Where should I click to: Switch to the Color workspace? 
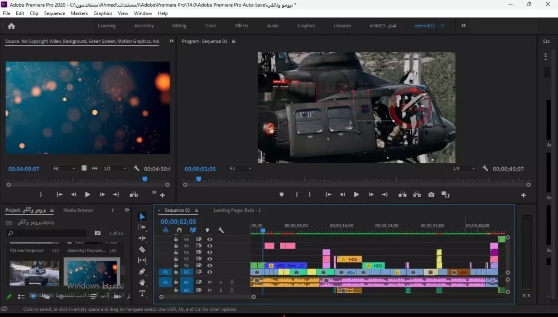coord(210,26)
